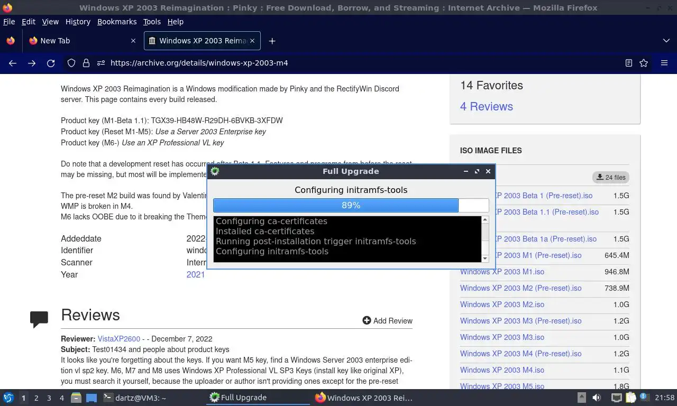The height and width of the screenshot is (406, 677).
Task: Open the file manager taskbar icon
Action: click(x=76, y=398)
